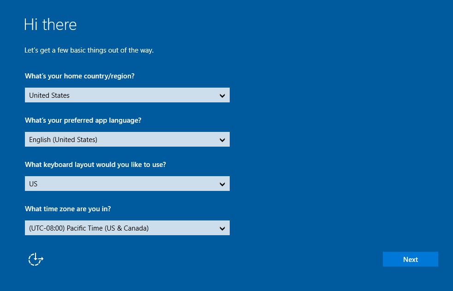This screenshot has width=453, height=291.
Task: Open the Ease of Access icon
Action: (36, 259)
